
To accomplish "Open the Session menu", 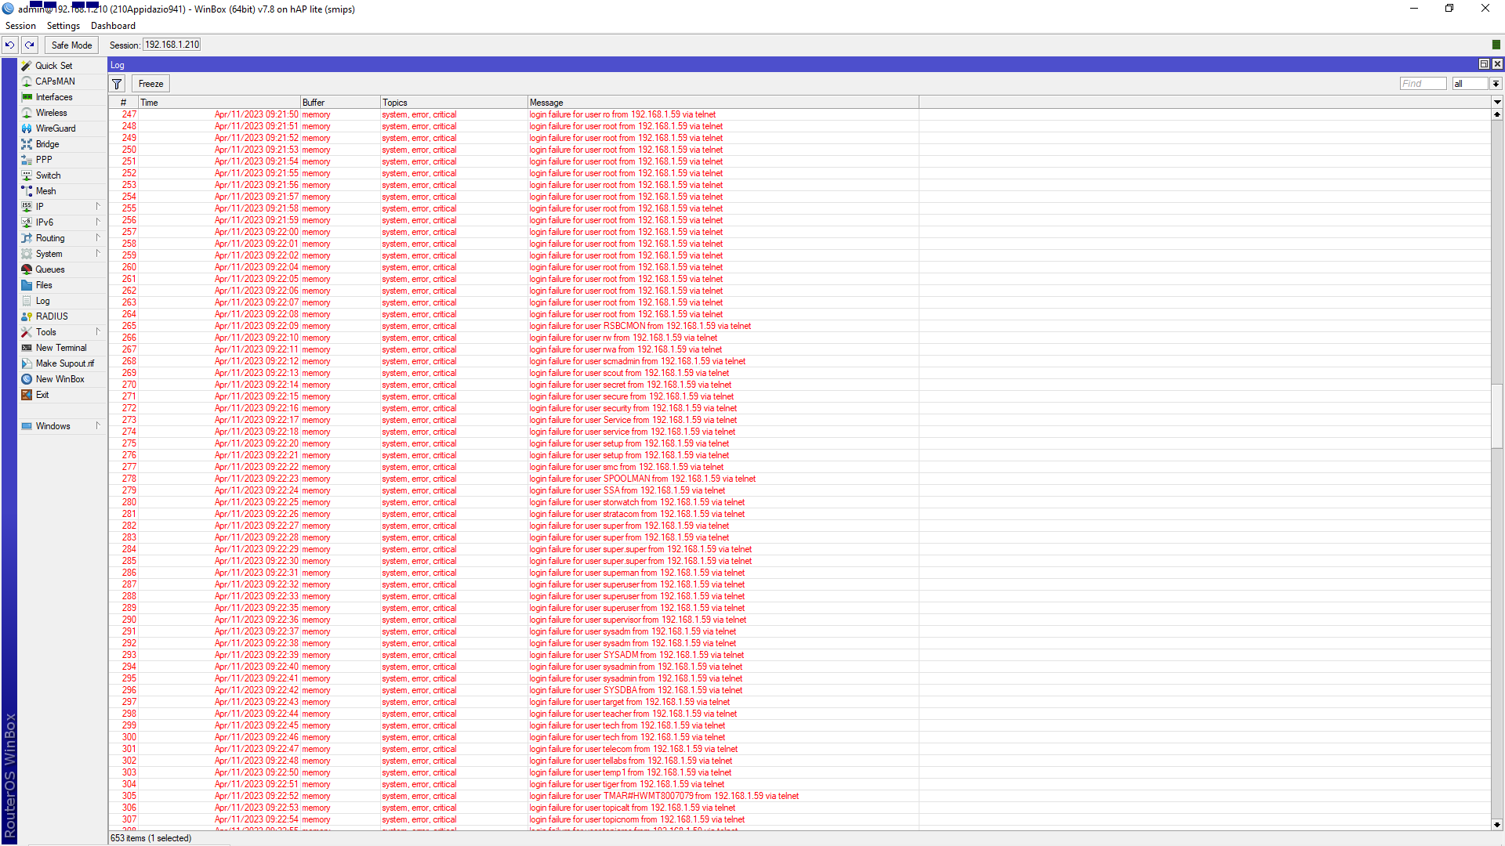I will 20,25.
